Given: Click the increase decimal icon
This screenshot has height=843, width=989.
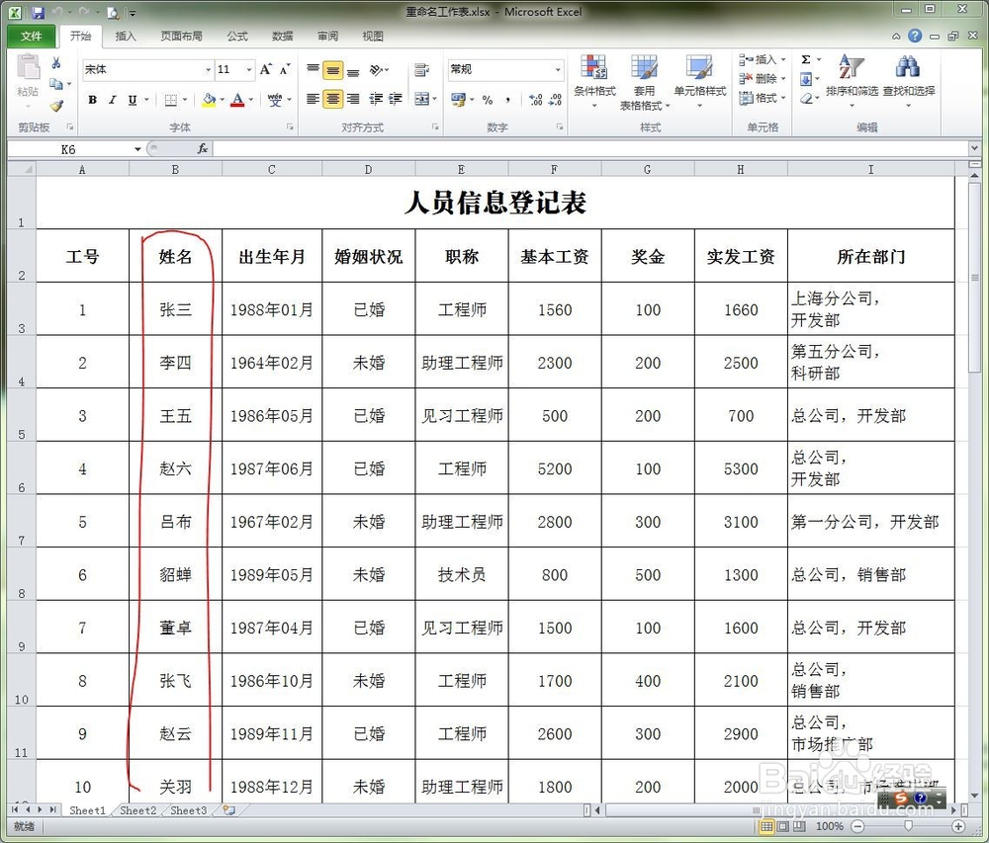Looking at the screenshot, I should point(535,100).
